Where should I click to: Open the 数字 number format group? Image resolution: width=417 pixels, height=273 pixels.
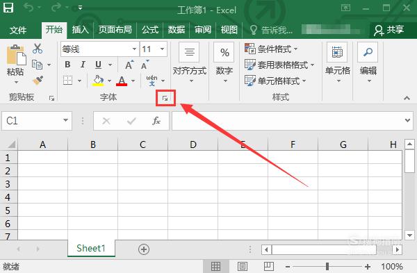(x=224, y=63)
